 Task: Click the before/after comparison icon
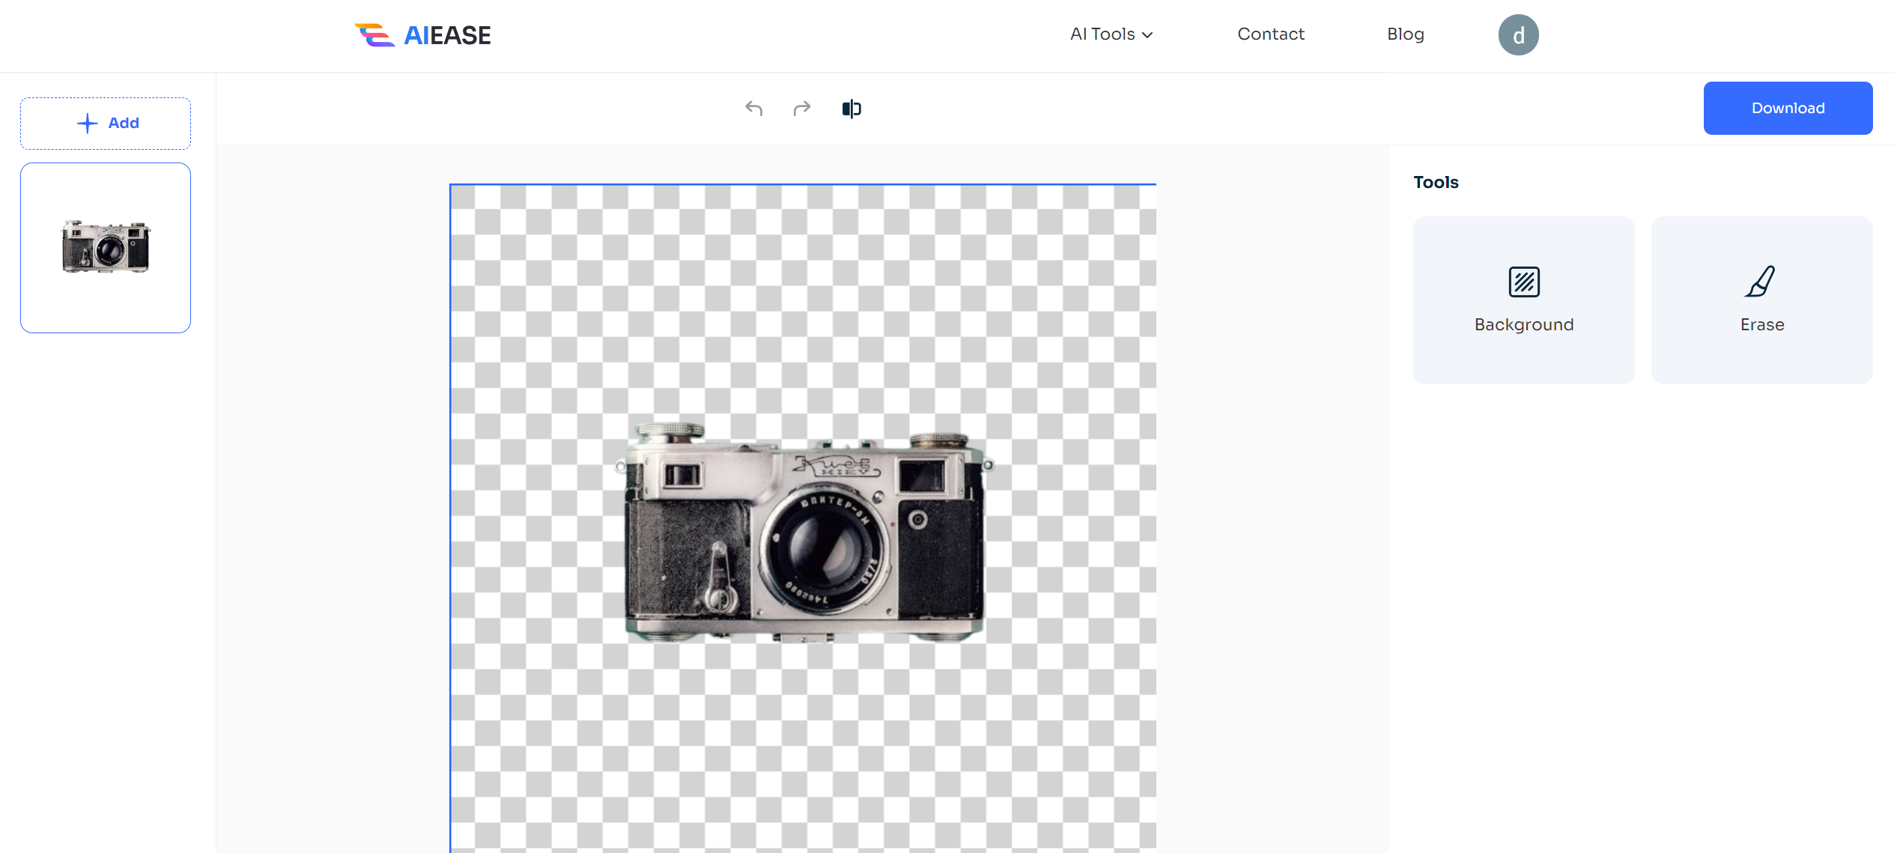click(851, 108)
